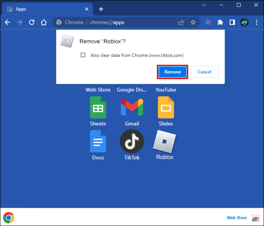Click the Roblox app icon
This screenshot has width=264, height=226.
[x=165, y=141]
